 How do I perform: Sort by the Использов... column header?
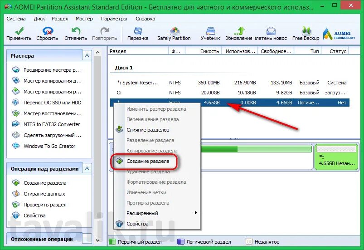click(x=240, y=51)
